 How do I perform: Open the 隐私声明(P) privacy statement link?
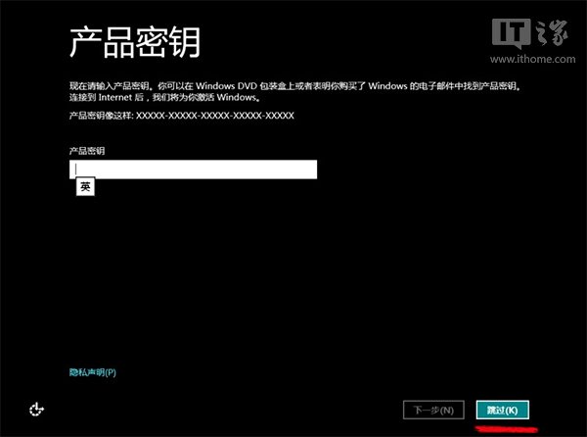coord(92,372)
